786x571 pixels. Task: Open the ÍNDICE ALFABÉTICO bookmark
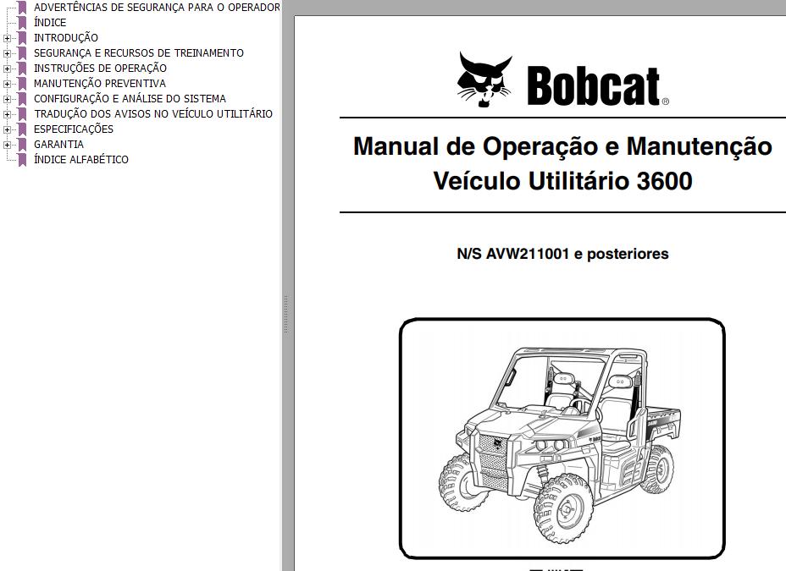81,160
